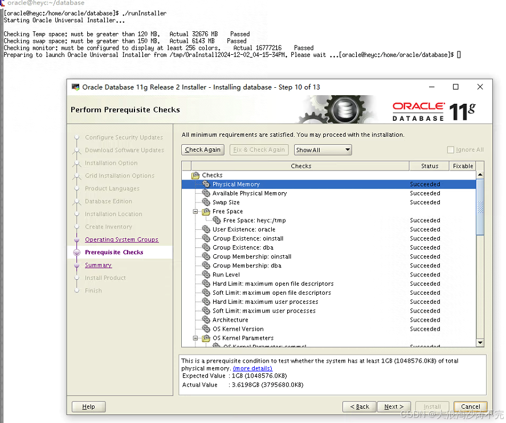Select the Finish step
This screenshot has height=423, width=506.
tap(93, 291)
